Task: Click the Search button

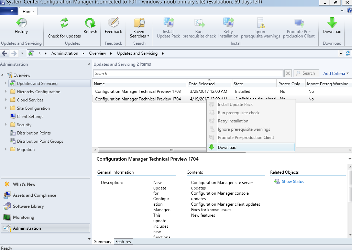Action: pyautogui.click(x=306, y=73)
